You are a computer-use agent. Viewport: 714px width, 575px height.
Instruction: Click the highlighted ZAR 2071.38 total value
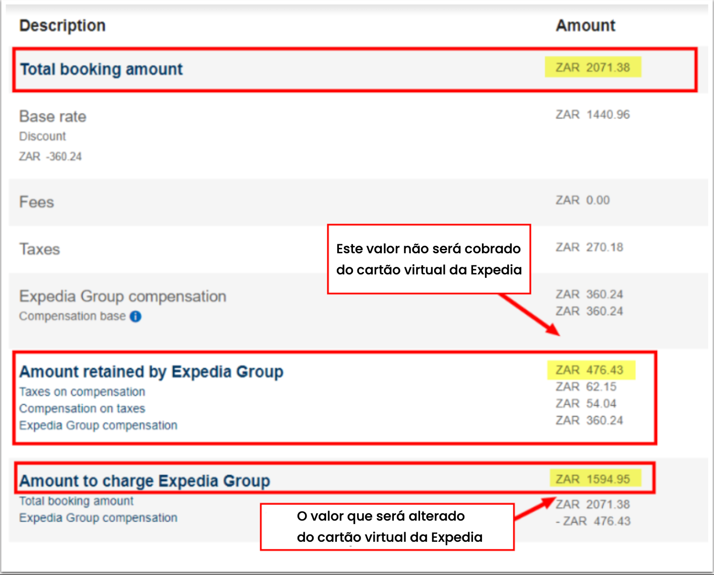[x=592, y=67]
